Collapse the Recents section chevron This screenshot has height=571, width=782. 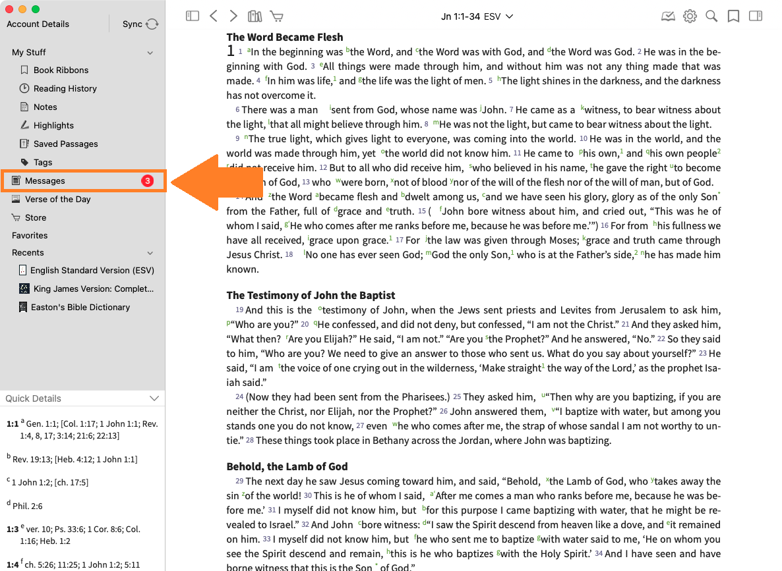(x=150, y=253)
